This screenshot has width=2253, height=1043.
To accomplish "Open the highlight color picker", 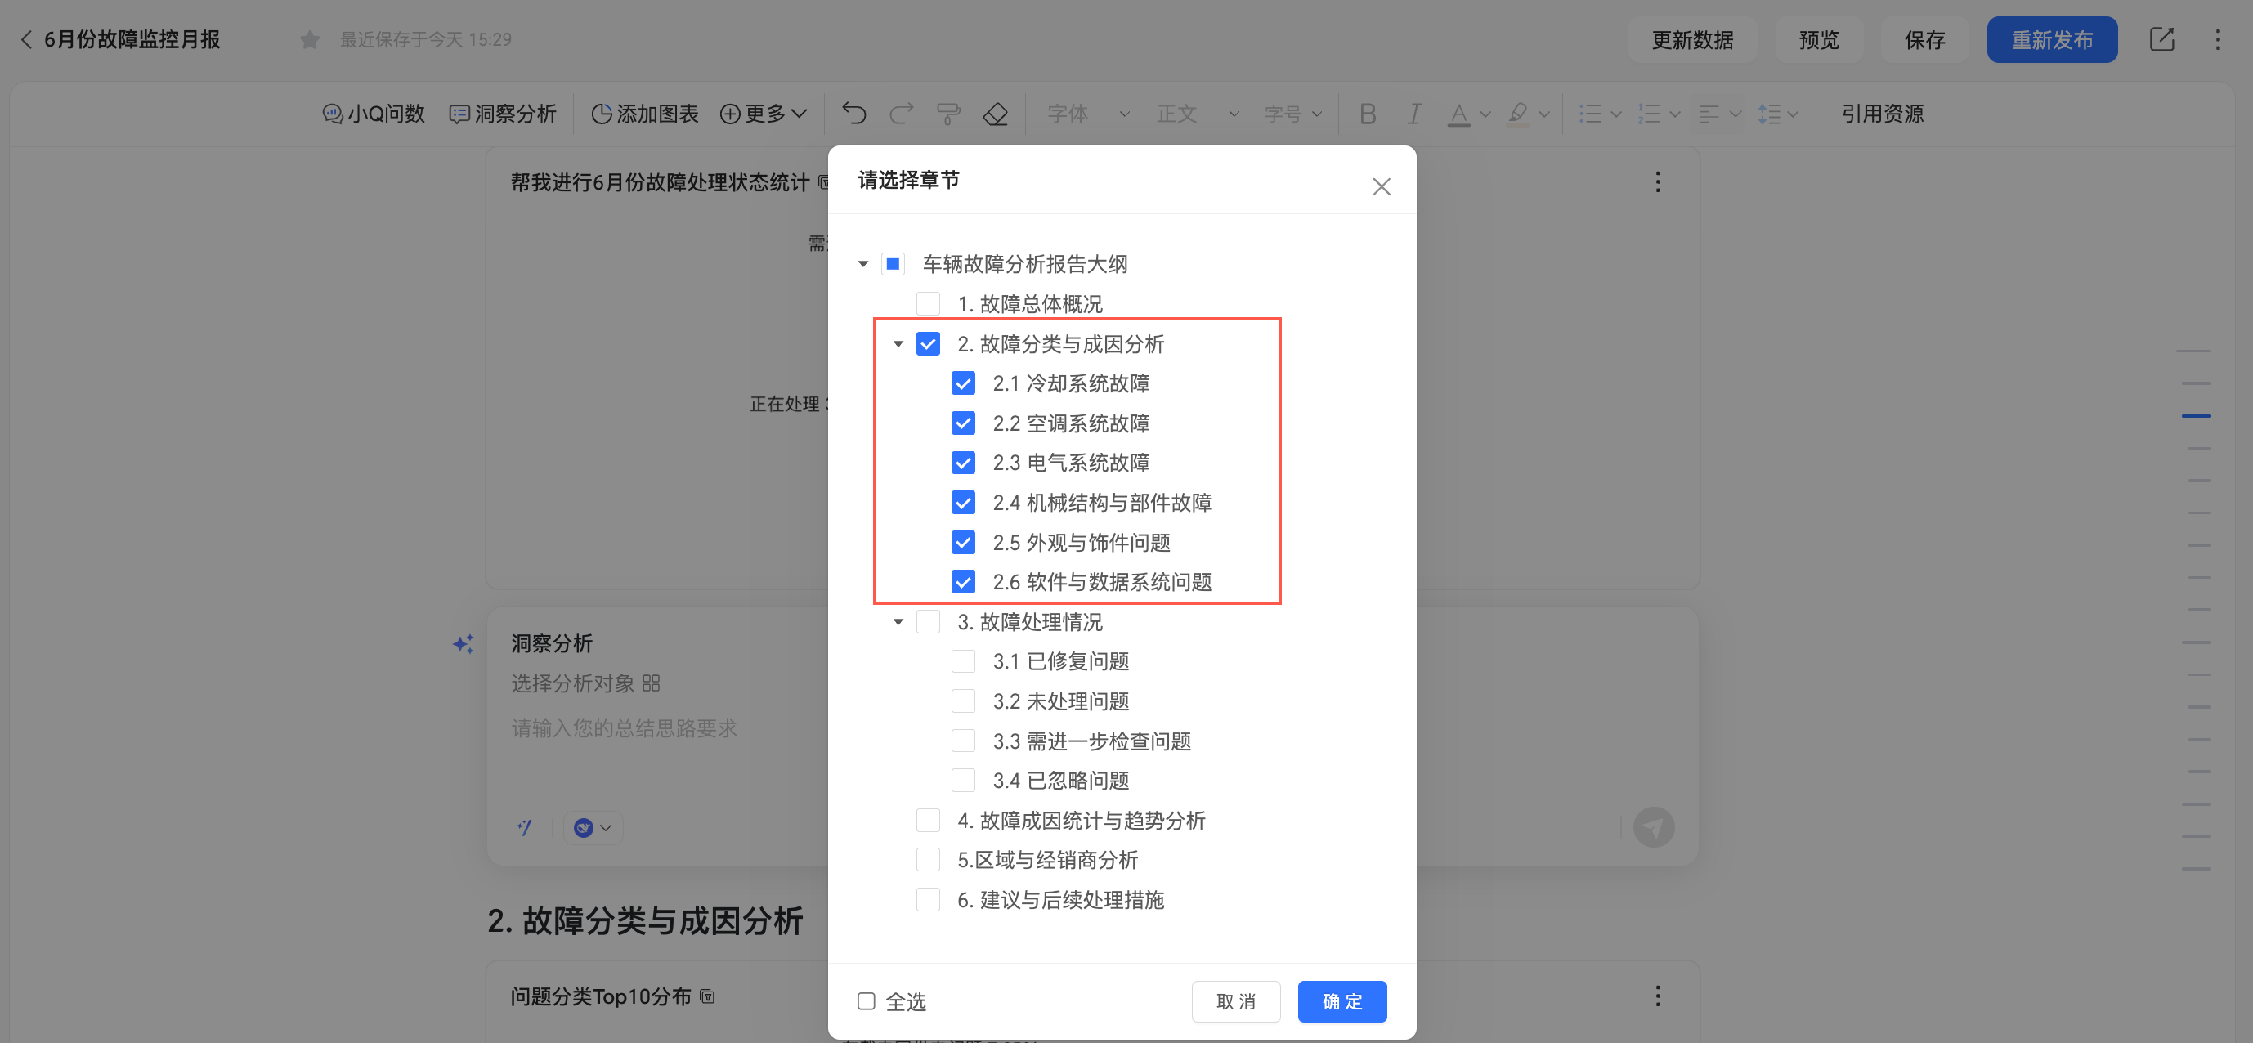I will click(x=1544, y=114).
